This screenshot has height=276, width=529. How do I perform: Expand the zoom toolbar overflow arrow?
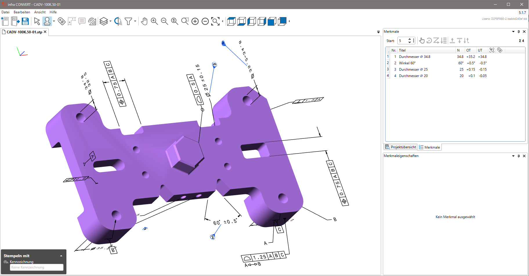point(222,21)
